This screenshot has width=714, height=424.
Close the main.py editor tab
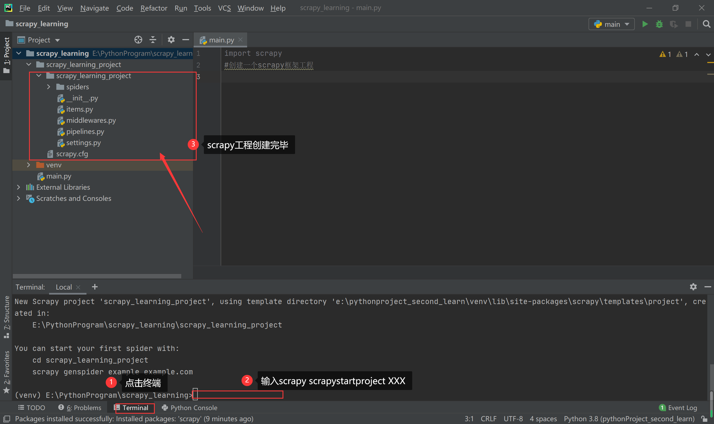[240, 40]
